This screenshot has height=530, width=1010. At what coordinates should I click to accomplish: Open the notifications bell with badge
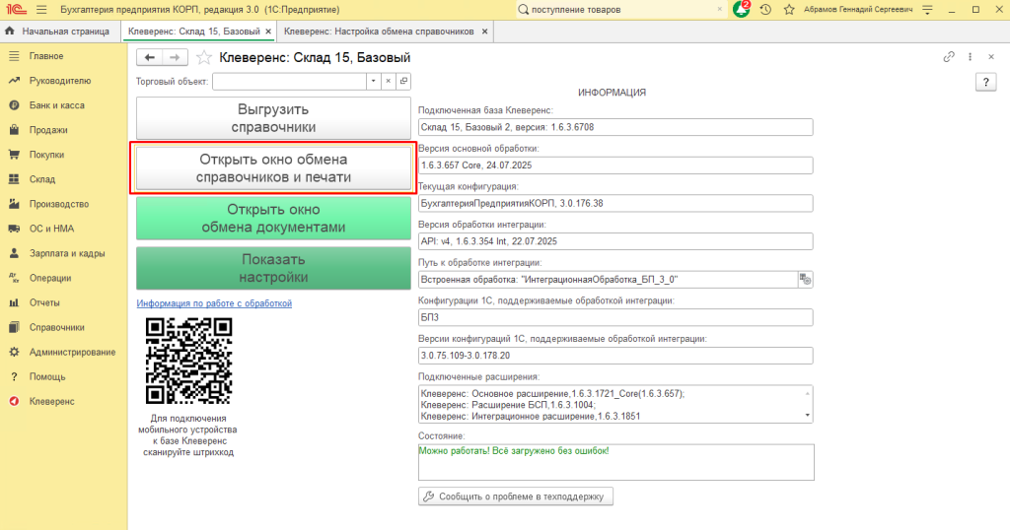742,9
